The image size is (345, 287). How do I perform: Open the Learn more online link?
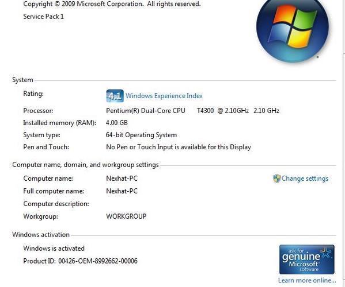point(307,280)
